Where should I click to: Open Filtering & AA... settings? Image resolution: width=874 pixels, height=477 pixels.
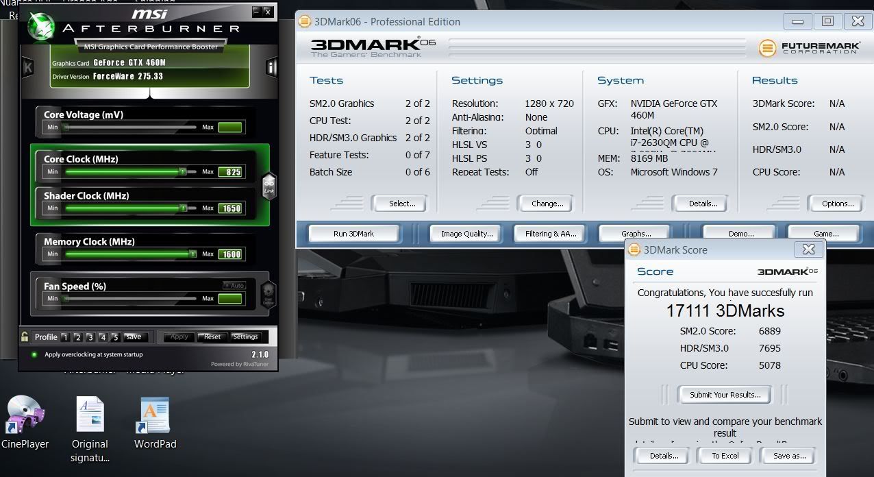tap(551, 234)
